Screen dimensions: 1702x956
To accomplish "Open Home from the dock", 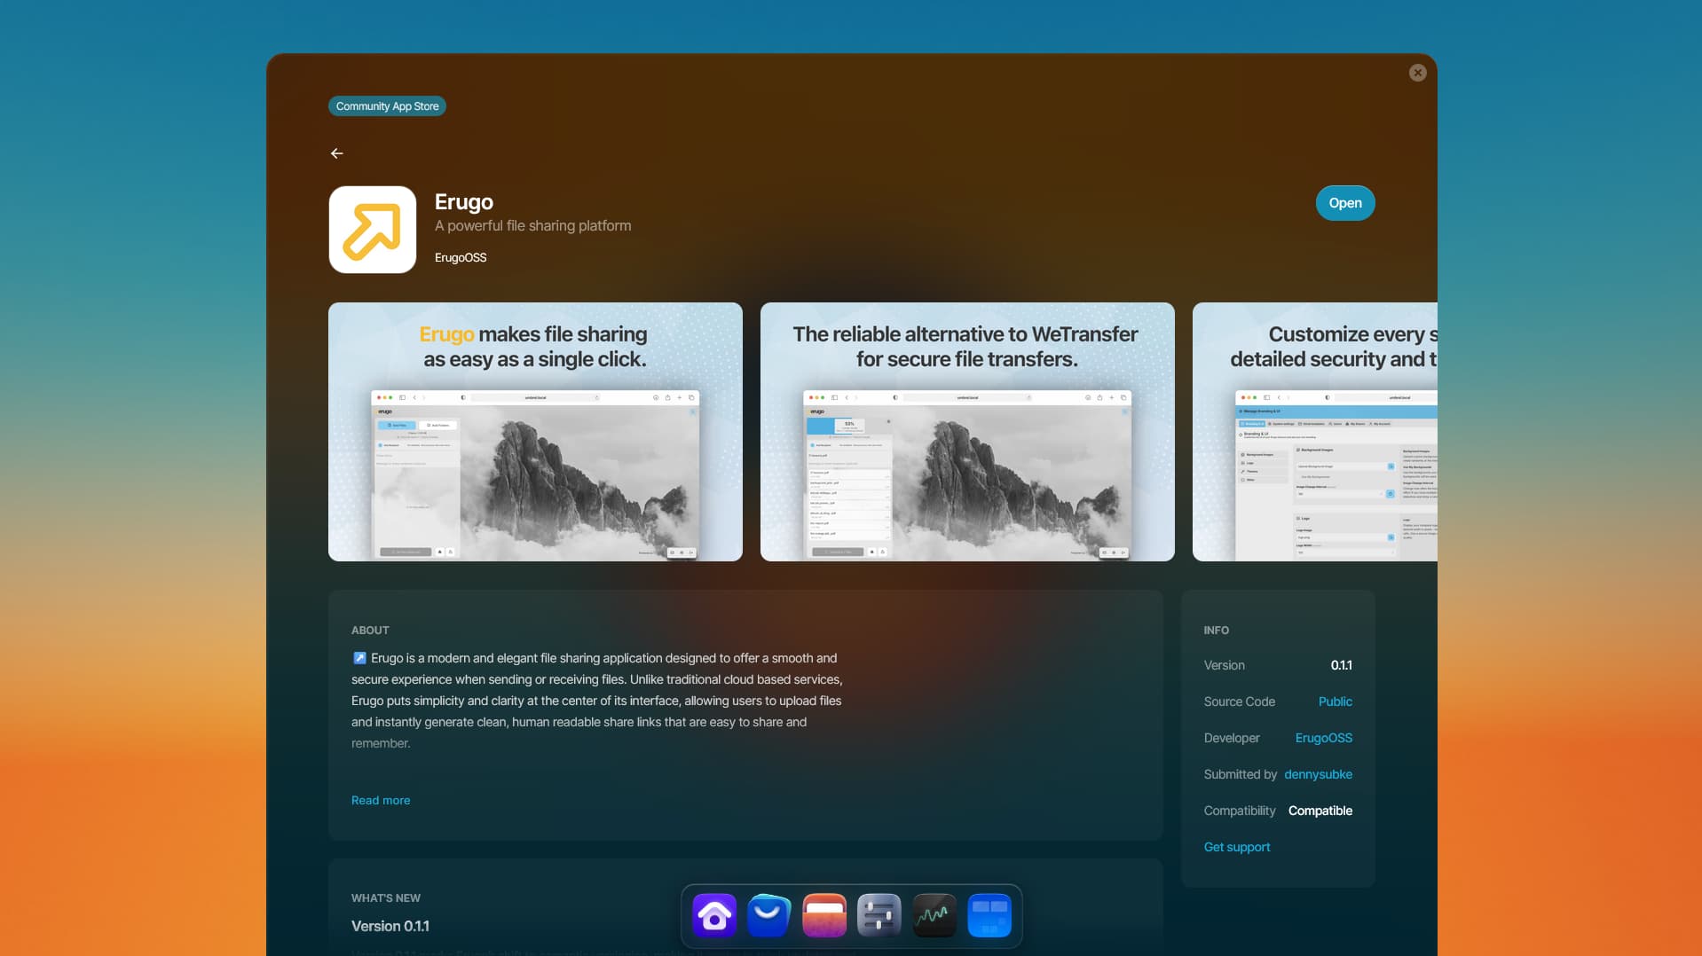I will [x=714, y=916].
